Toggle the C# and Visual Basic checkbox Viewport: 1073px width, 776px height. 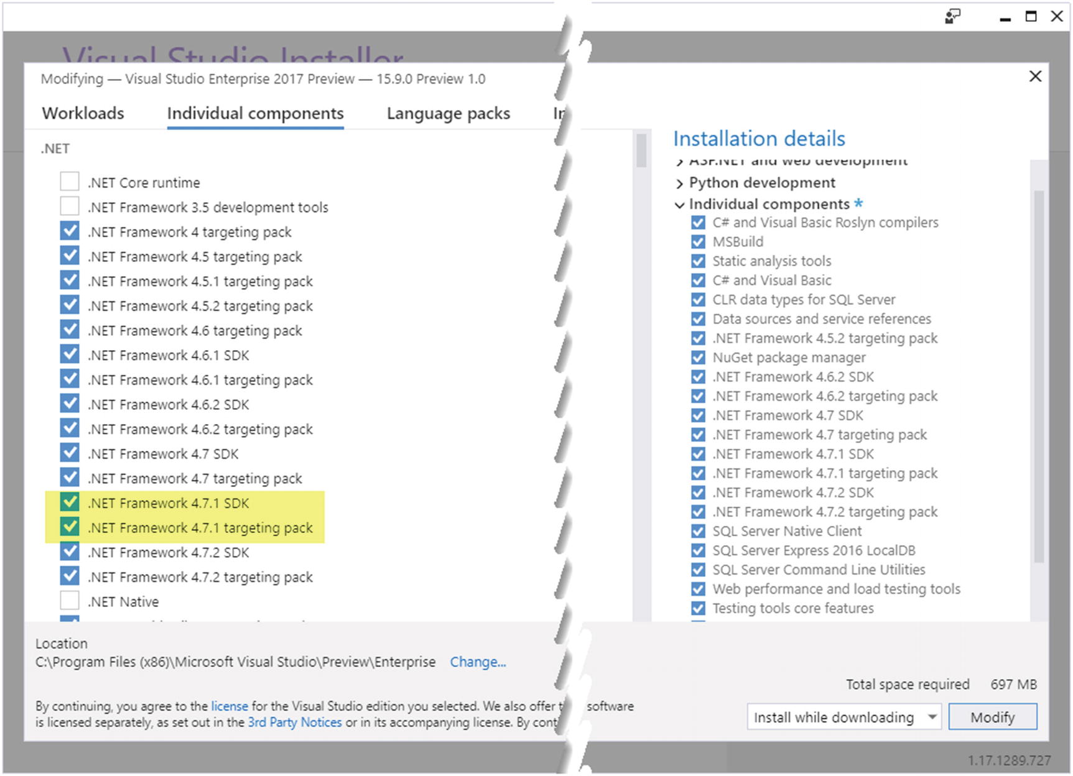click(698, 280)
